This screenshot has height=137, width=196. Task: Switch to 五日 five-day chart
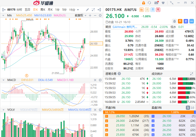click(x=27, y=10)
